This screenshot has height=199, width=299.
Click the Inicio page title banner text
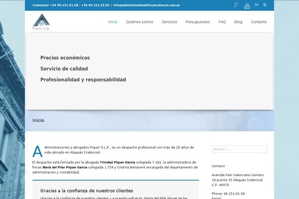pos(38,120)
